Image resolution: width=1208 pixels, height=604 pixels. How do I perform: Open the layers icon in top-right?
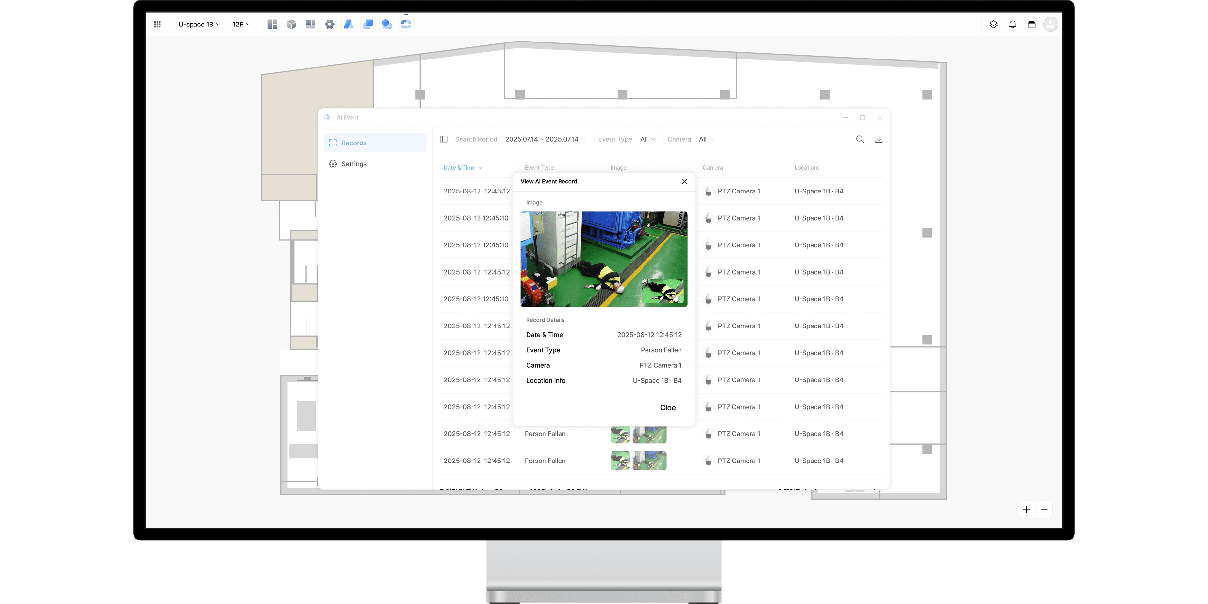tap(993, 25)
